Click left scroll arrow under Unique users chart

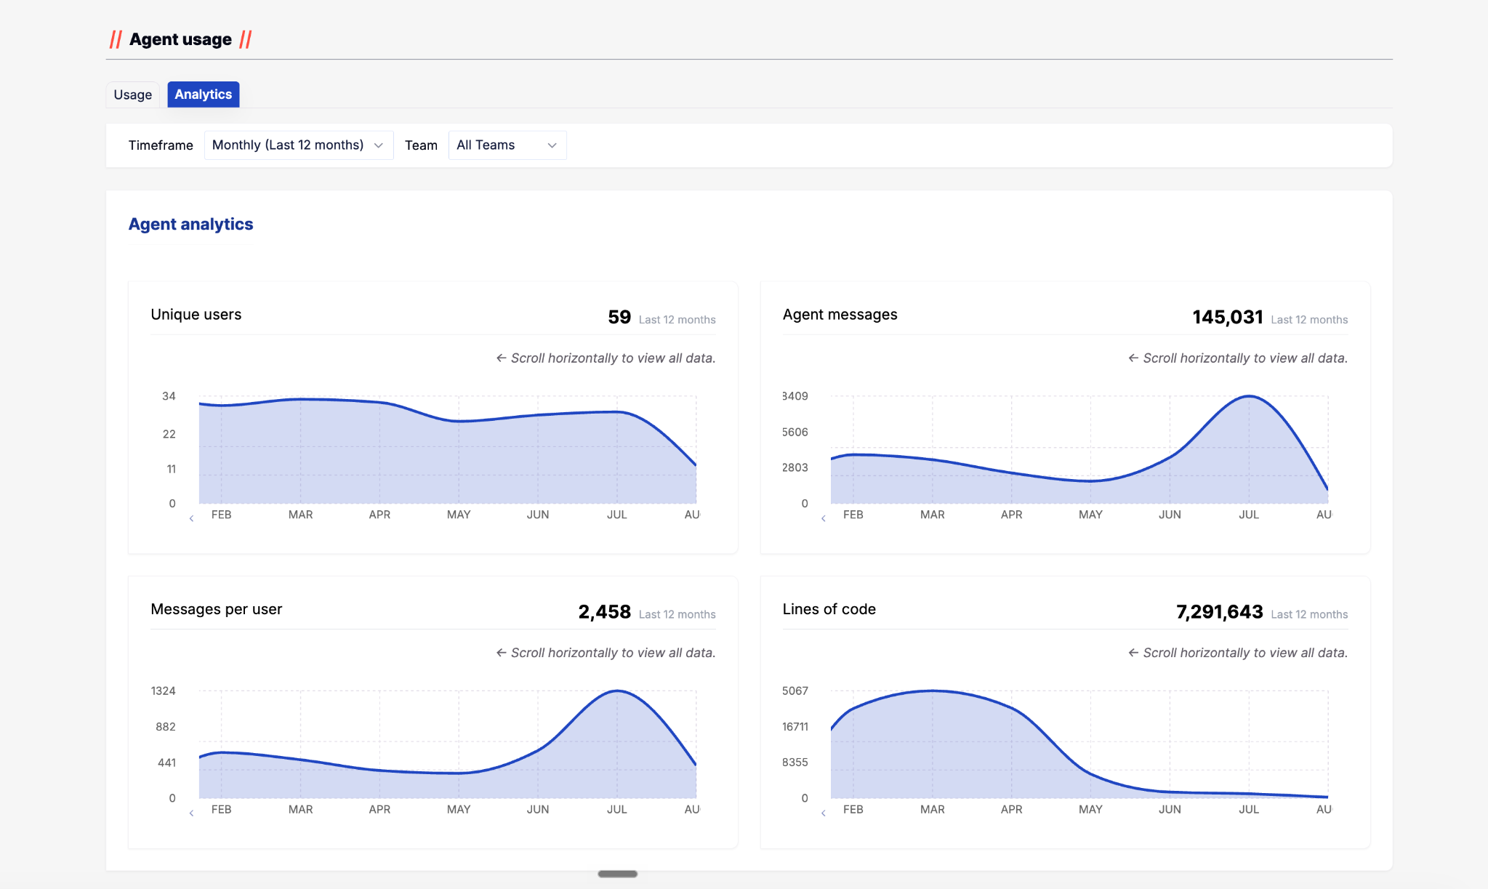tap(191, 518)
